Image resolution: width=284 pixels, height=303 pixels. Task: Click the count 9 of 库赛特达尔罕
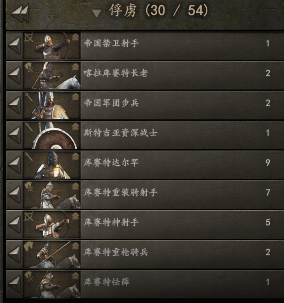point(268,163)
